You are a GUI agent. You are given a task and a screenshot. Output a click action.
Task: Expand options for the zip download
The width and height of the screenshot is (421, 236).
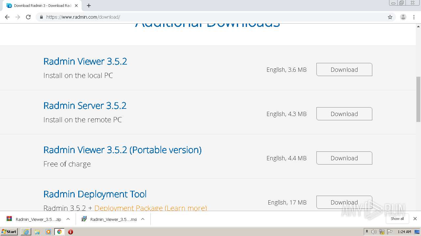click(68, 219)
